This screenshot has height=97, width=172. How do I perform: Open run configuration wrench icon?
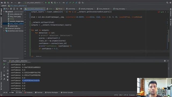(x=4, y=67)
